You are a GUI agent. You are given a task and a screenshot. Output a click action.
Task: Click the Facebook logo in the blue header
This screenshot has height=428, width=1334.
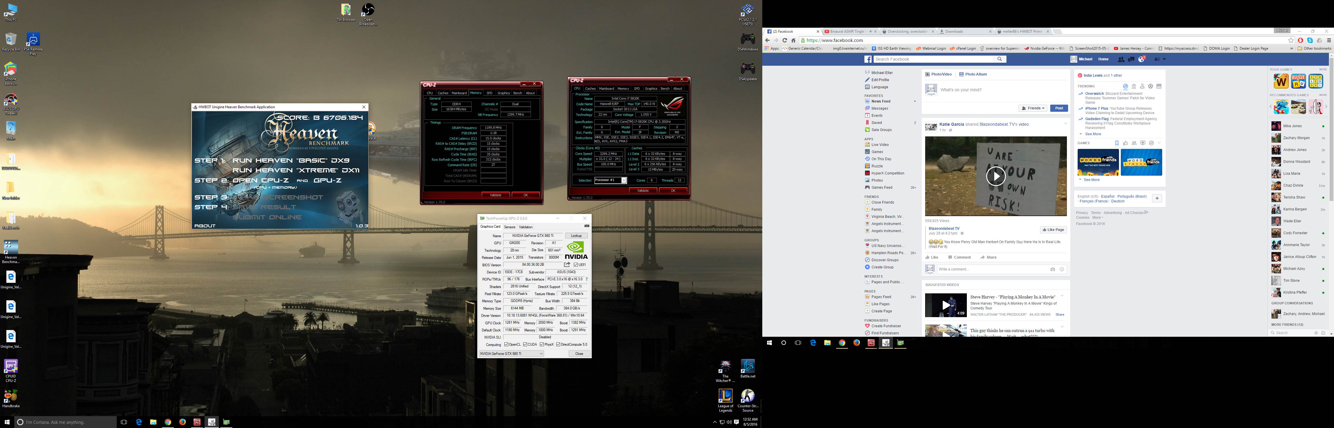pos(868,59)
